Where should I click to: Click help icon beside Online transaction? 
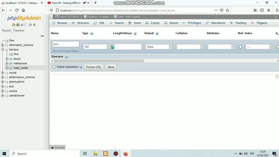tap(81, 67)
